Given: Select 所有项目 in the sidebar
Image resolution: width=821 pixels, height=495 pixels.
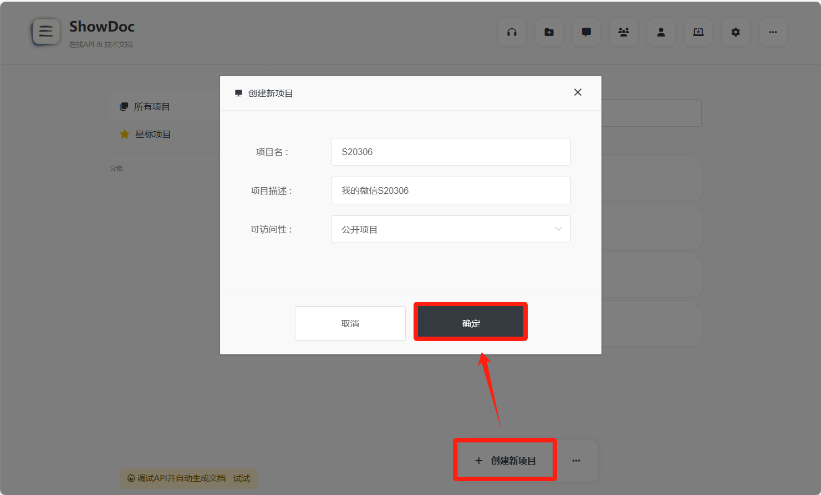Looking at the screenshot, I should (x=151, y=107).
